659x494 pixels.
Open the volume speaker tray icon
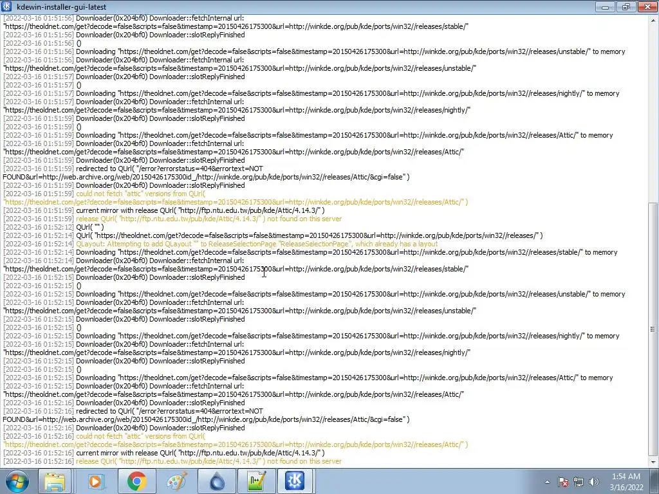[x=594, y=482]
